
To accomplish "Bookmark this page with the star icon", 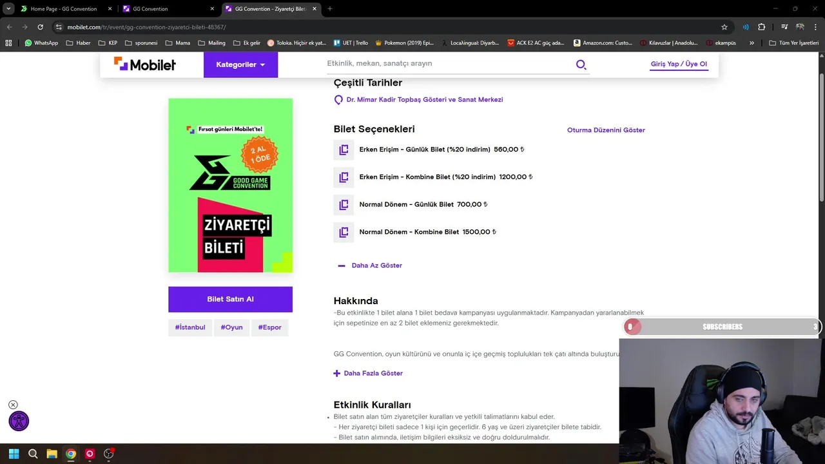I will (724, 27).
